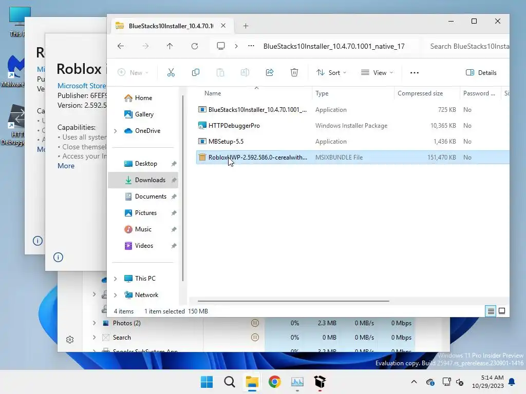
Task: Click the horizontal scrollbar in file list
Action: coord(293,301)
